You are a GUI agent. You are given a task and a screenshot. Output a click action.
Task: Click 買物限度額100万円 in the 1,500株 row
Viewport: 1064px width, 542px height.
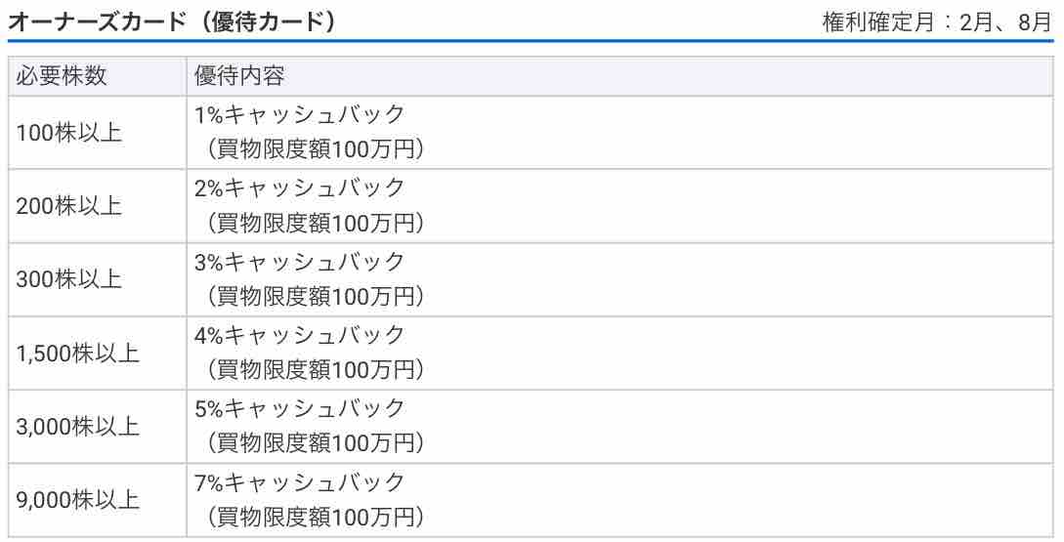pos(316,370)
